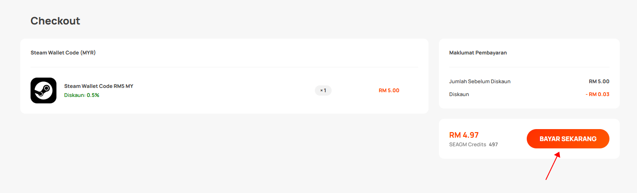The width and height of the screenshot is (637, 193).
Task: Click the divider under Steam Wallet Code title
Action: click(x=224, y=67)
